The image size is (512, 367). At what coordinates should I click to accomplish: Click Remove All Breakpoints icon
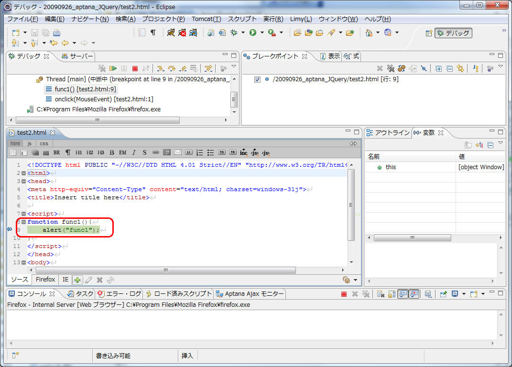391,69
